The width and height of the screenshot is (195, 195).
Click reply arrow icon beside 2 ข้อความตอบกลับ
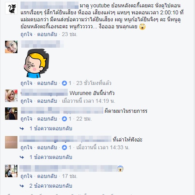pos(22,186)
